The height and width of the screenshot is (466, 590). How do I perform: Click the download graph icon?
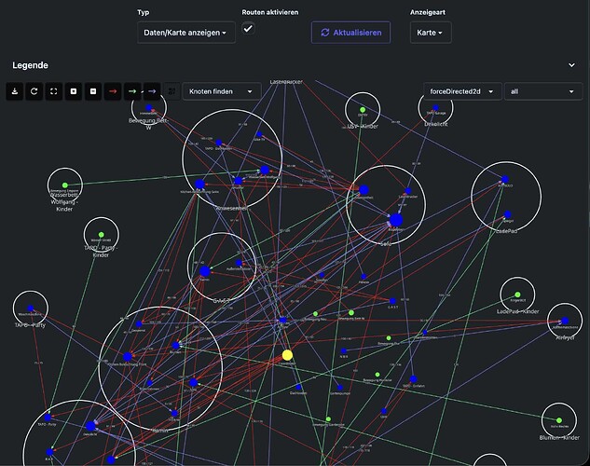click(x=15, y=91)
